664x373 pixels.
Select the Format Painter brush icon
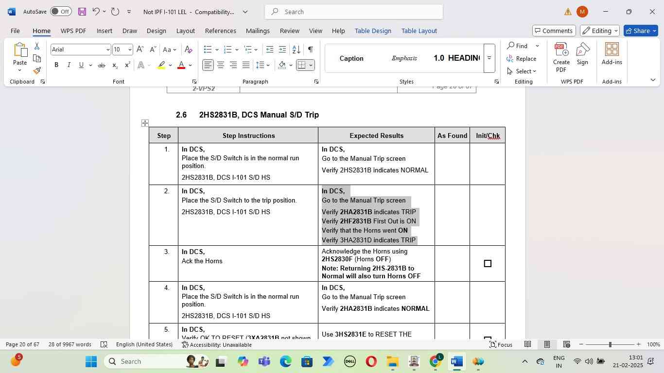[37, 71]
